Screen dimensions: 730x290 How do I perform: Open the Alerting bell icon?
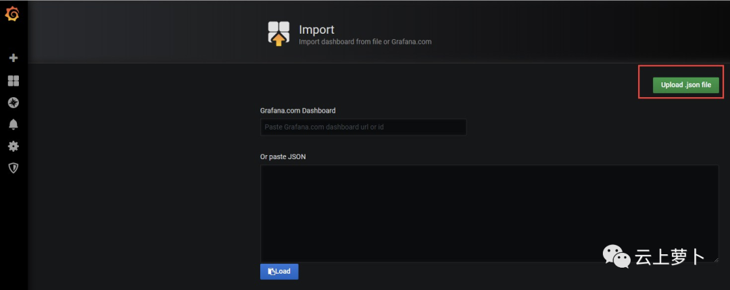pyautogui.click(x=14, y=124)
